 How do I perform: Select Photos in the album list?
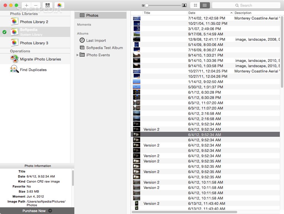tap(101, 15)
